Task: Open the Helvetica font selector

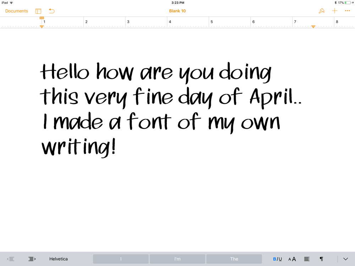Action: 58,259
